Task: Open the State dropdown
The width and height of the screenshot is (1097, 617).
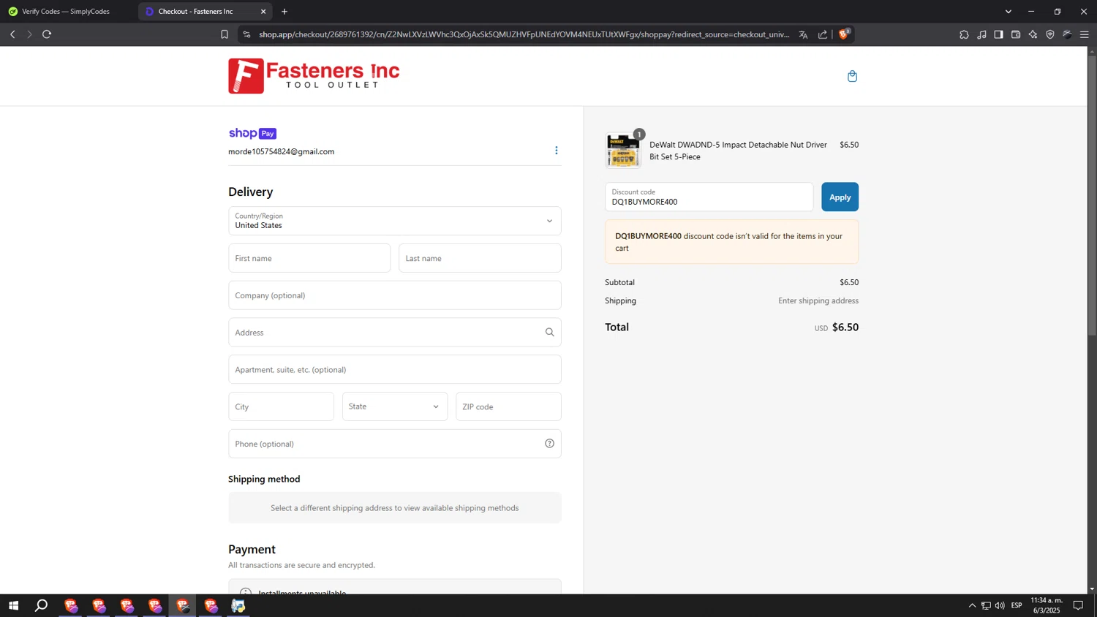Action: click(395, 406)
